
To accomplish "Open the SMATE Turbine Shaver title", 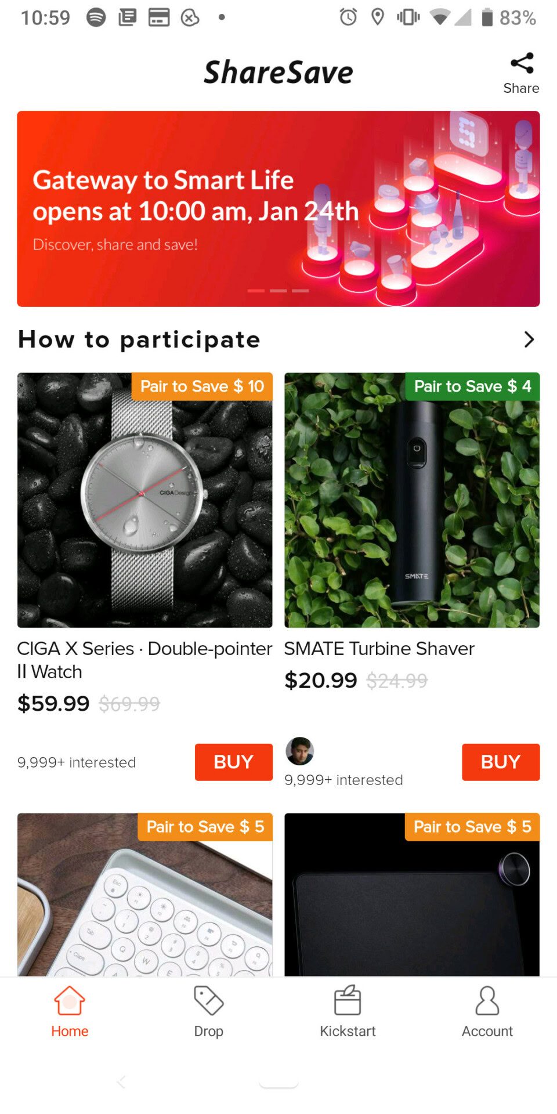I will click(x=379, y=649).
